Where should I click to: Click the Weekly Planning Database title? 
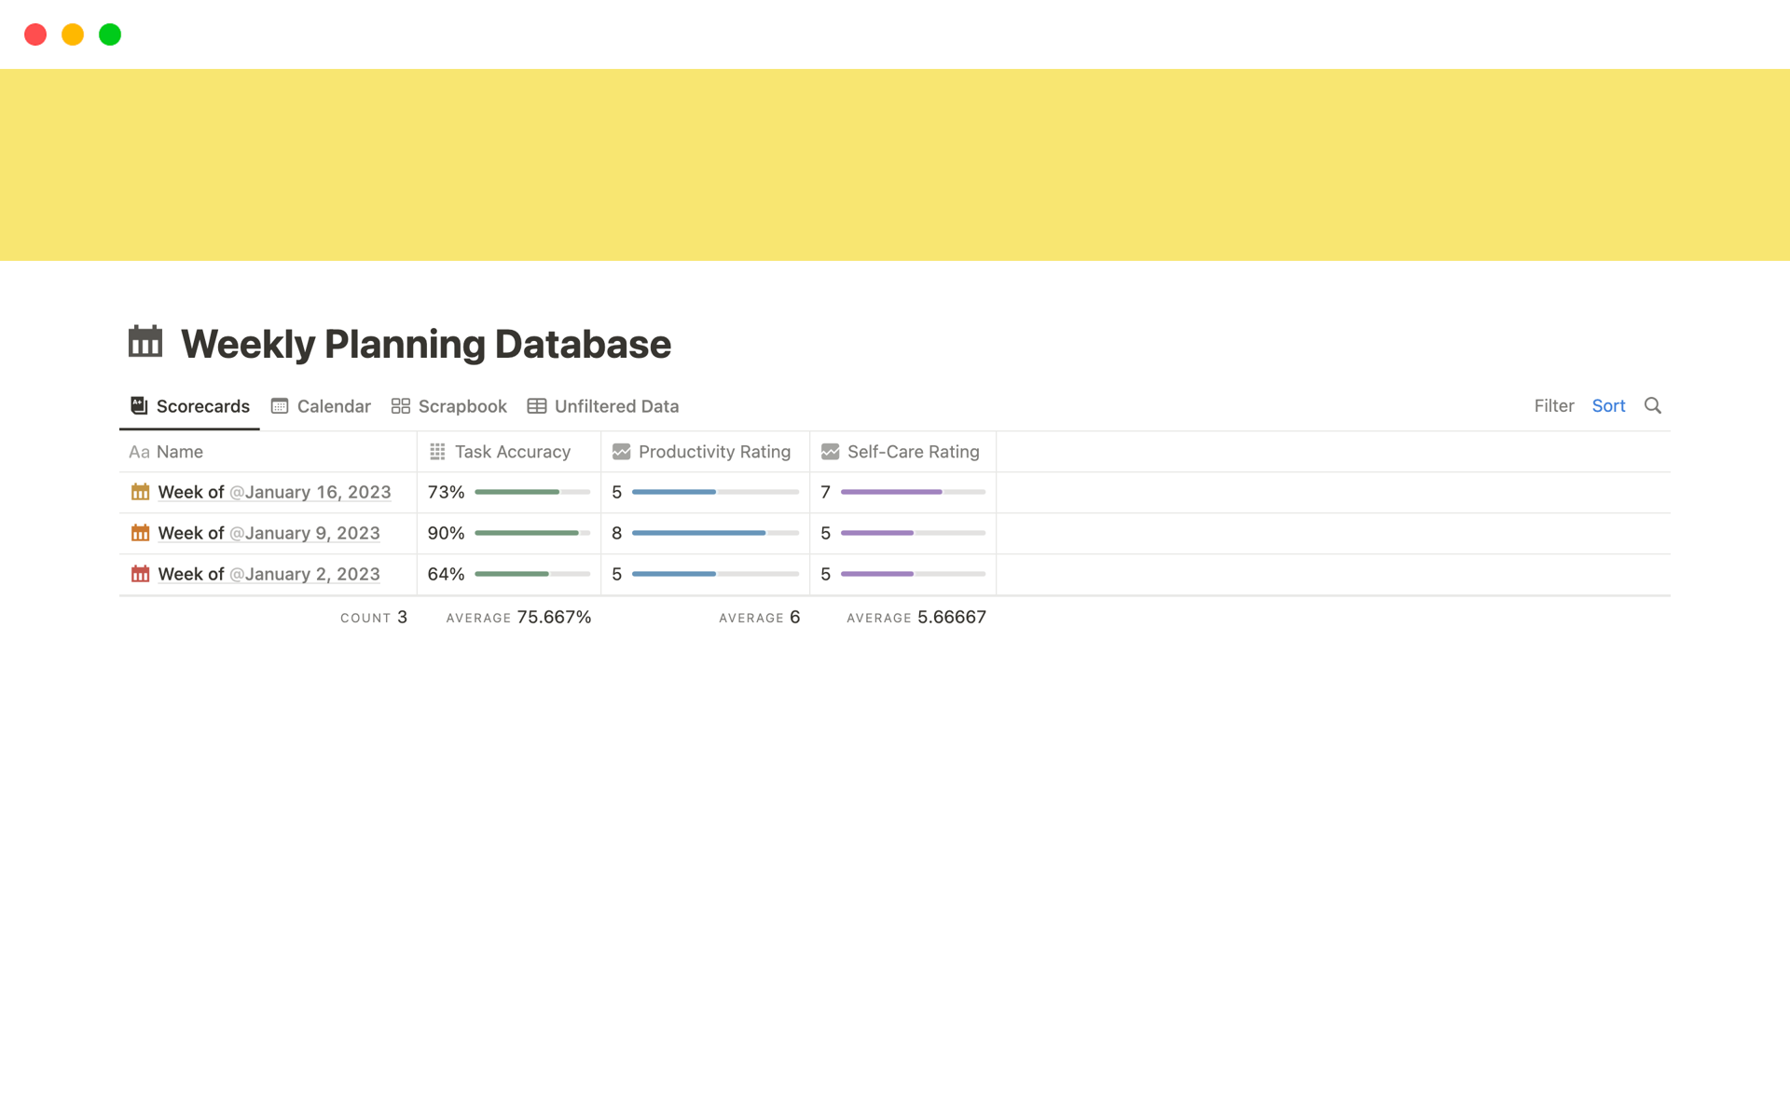click(x=426, y=344)
